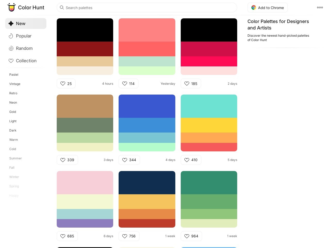330x248 pixels.
Task: Like the palette with 114 likes
Action: coord(128,83)
